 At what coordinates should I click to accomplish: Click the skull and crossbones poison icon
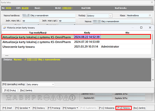click(9, 98)
